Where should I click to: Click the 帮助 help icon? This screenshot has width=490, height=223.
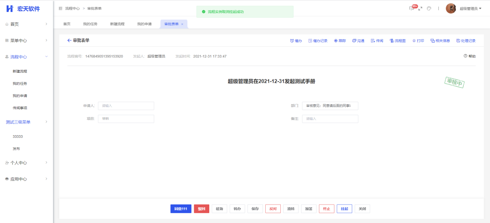pyautogui.click(x=466, y=56)
